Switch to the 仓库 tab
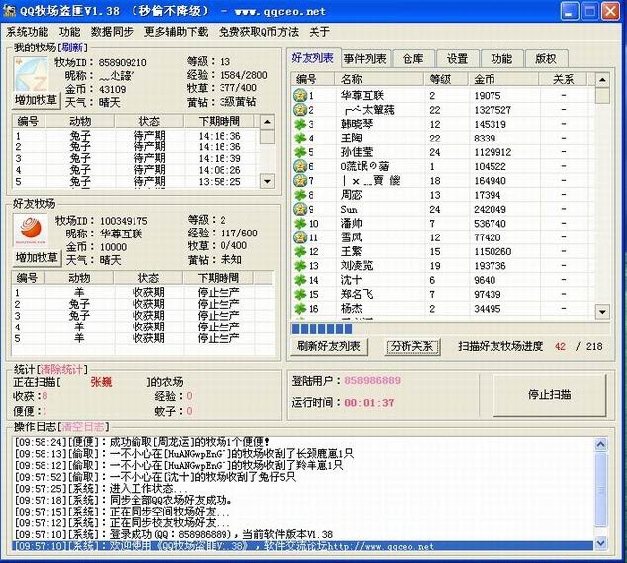The width and height of the screenshot is (627, 563). coord(412,59)
